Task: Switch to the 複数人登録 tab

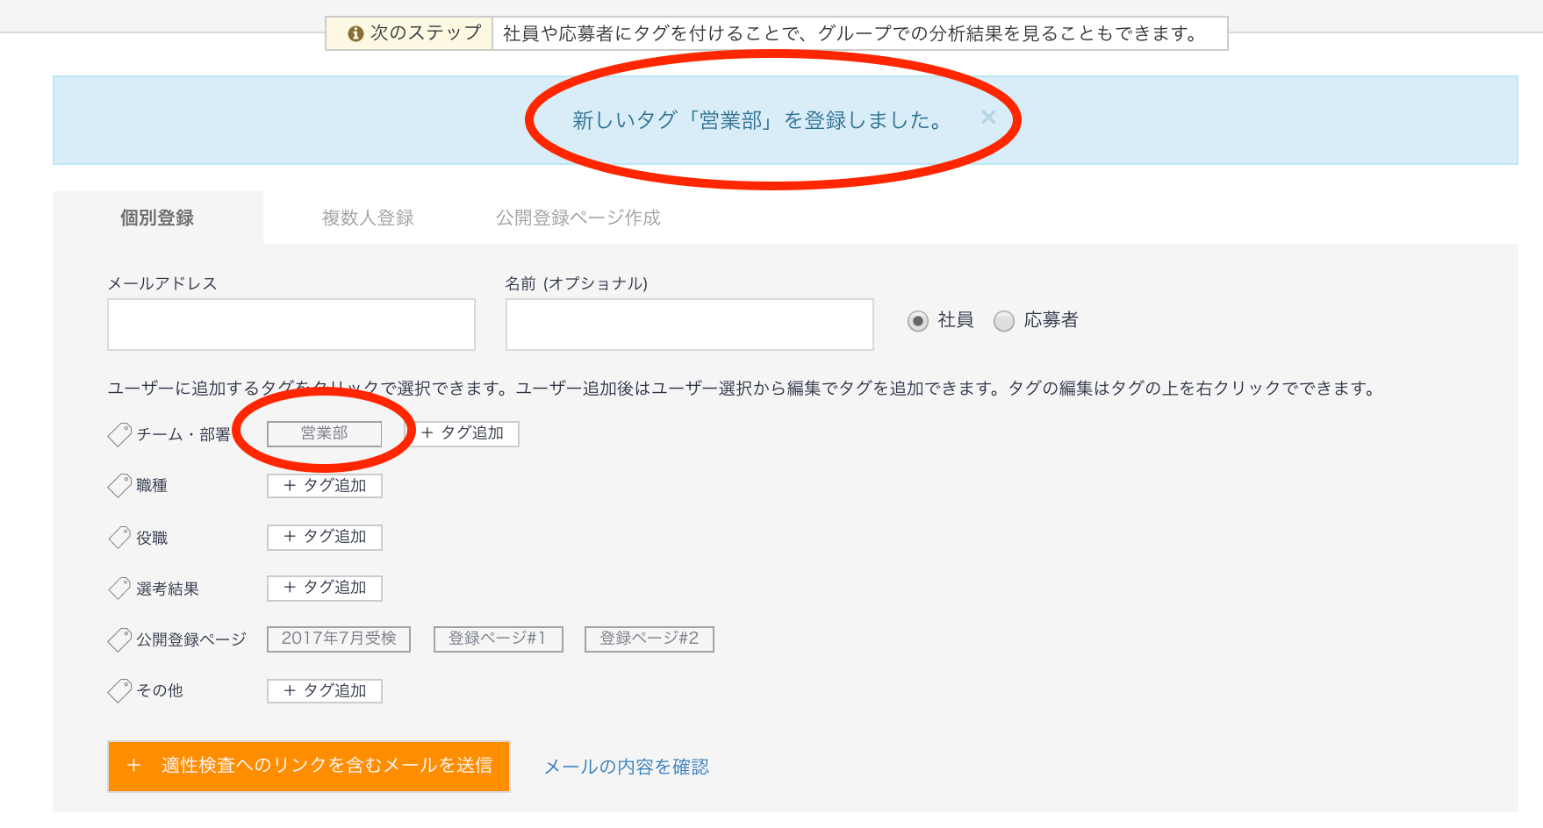Action: 370,218
